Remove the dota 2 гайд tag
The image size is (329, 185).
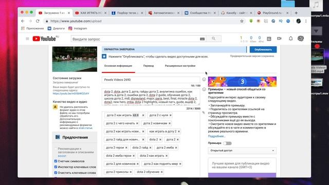150,147
